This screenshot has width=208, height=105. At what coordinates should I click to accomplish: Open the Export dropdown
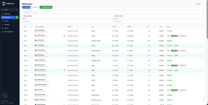[x=199, y=4]
